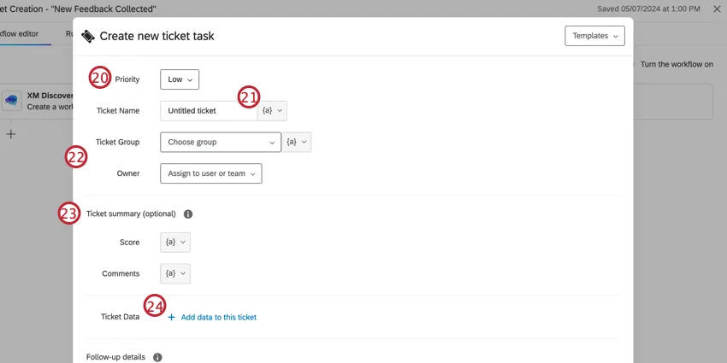Screen dimensions: 727x363
Task: Click the ticket icon in the dialog header
Action: click(x=87, y=37)
